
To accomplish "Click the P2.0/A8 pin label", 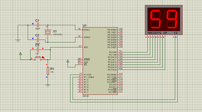I will tap(113, 52).
